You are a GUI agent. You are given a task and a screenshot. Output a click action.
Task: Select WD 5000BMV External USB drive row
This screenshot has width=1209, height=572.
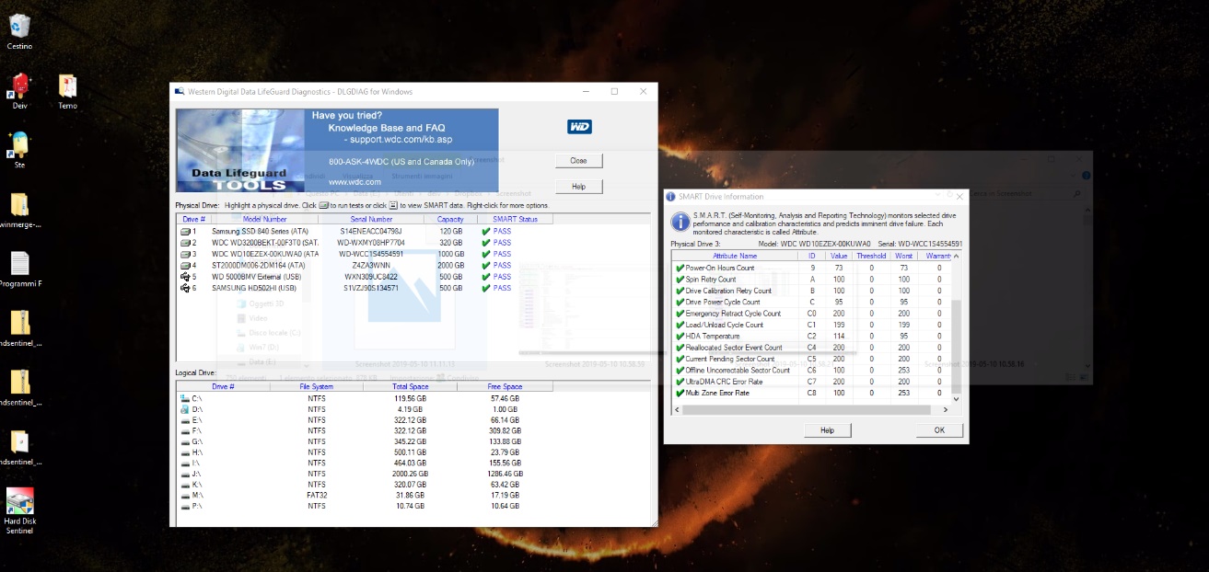point(366,277)
